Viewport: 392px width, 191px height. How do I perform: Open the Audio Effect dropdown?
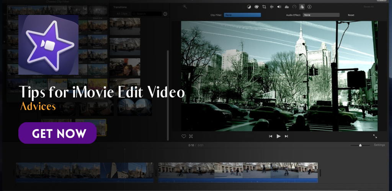click(321, 15)
